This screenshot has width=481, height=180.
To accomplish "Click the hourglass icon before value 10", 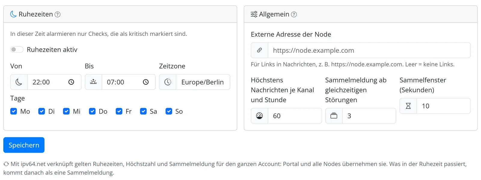I will coord(408,106).
